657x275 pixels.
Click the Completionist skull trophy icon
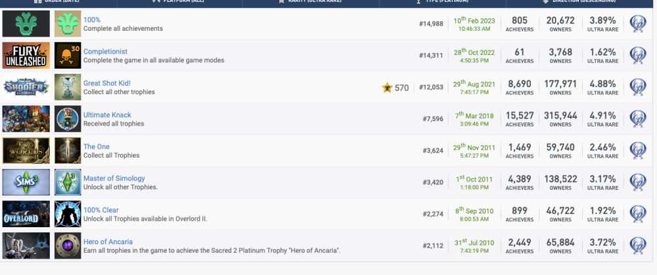coord(68,56)
